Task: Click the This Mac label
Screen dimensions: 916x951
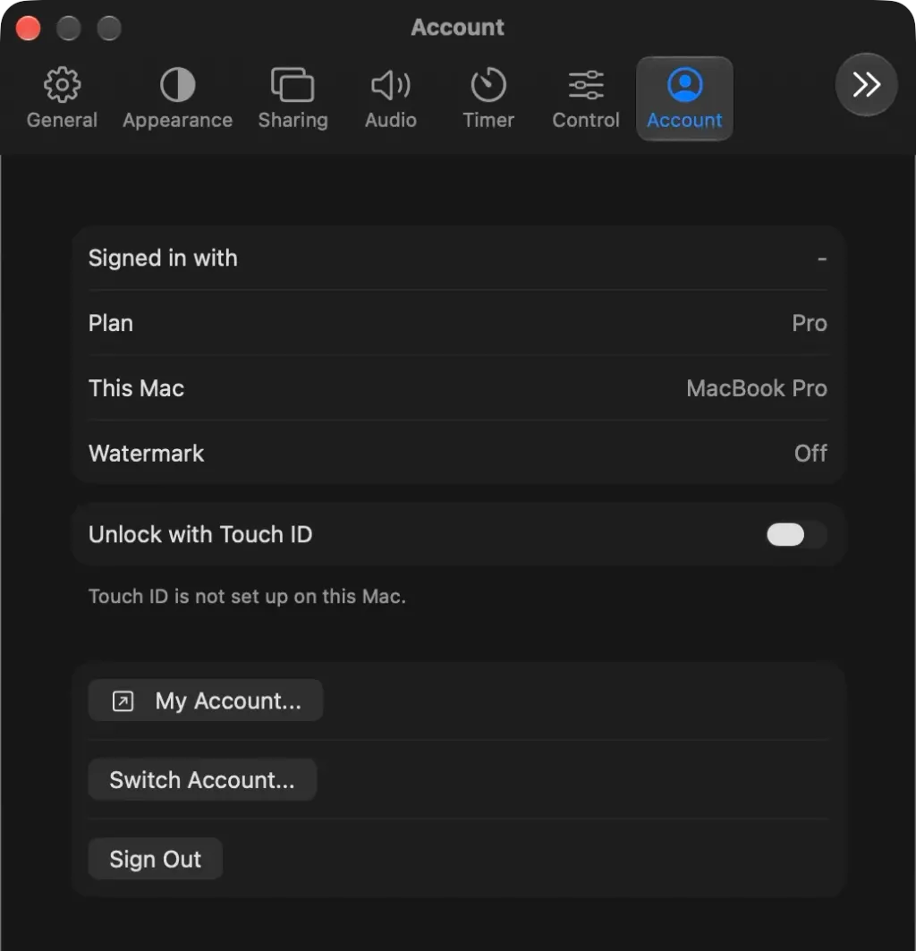Action: point(137,388)
